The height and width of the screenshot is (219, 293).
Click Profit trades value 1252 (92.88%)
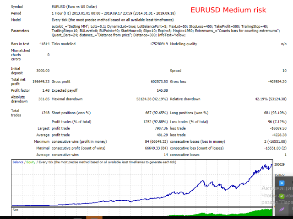(156, 122)
